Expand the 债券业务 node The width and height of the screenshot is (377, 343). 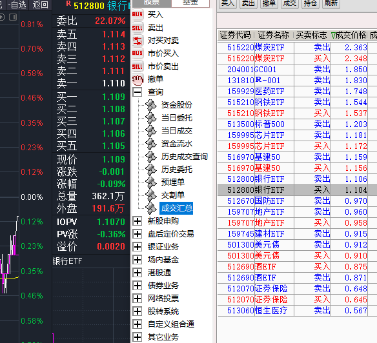pos(138,286)
